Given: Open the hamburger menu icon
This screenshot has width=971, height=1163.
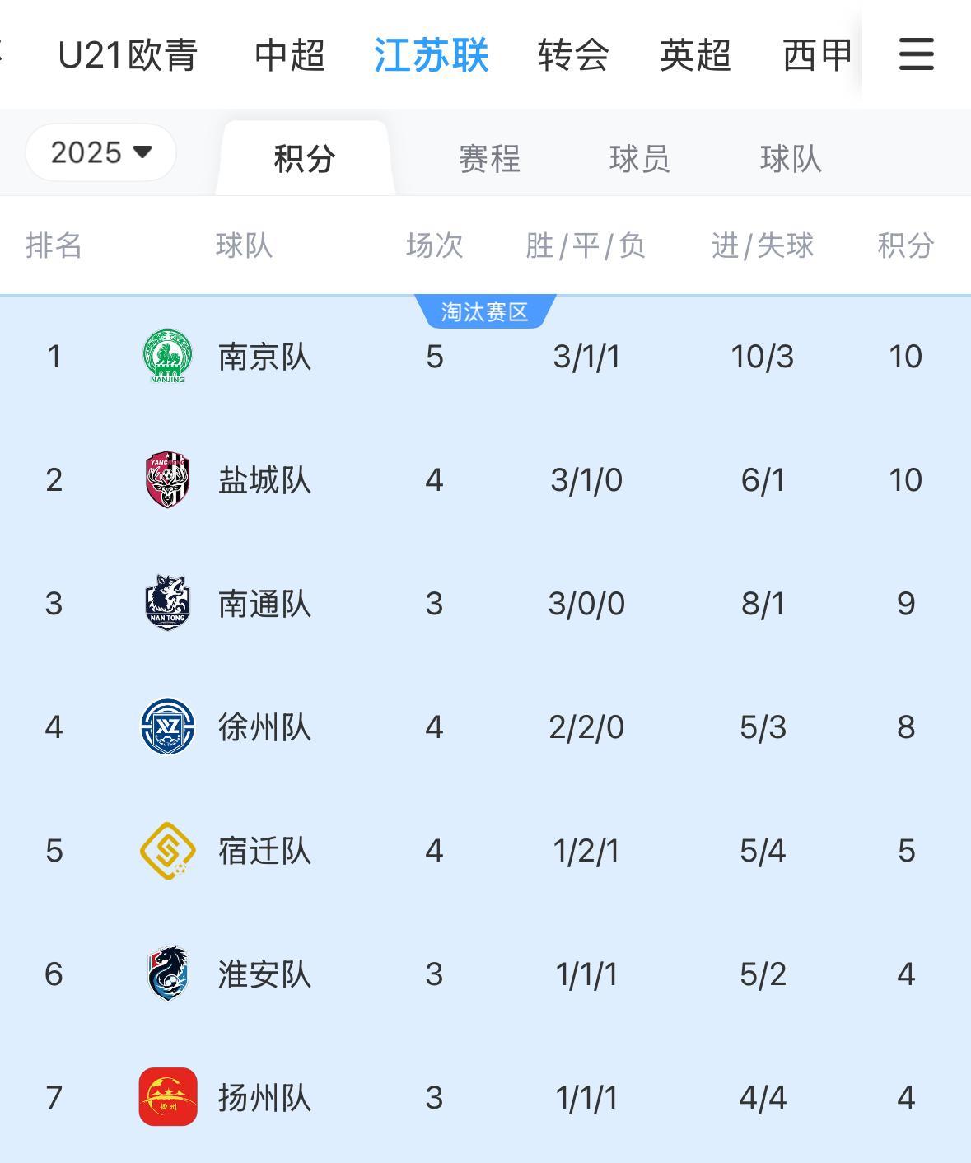Looking at the screenshot, I should (x=916, y=54).
